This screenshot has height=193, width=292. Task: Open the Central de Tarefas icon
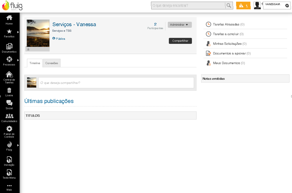[x=9, y=76]
